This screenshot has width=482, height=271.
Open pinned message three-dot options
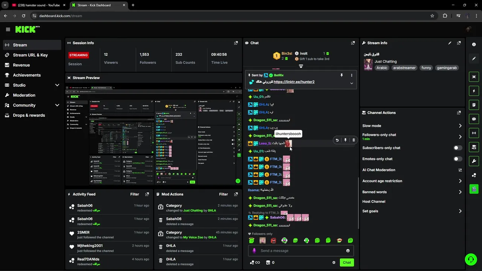[352, 75]
